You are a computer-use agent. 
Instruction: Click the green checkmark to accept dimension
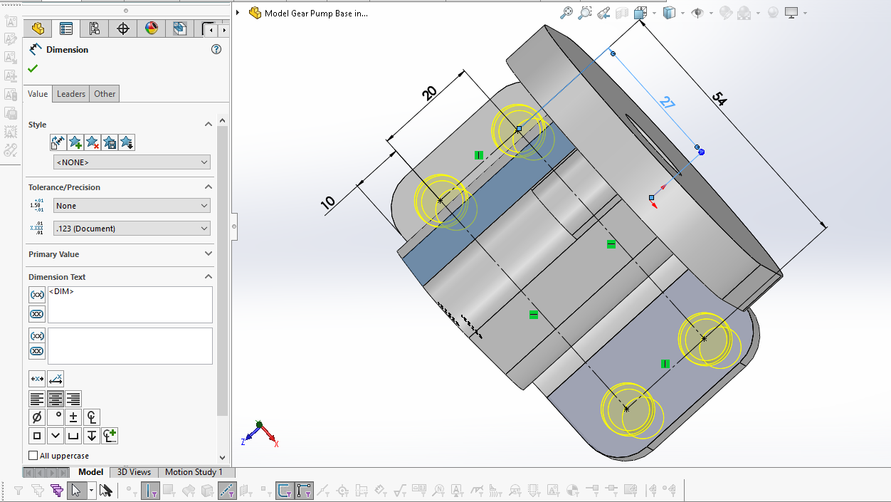[x=33, y=68]
